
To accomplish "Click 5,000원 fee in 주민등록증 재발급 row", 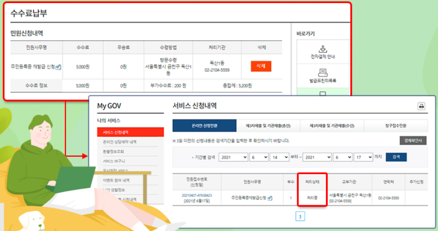I will coord(83,67).
